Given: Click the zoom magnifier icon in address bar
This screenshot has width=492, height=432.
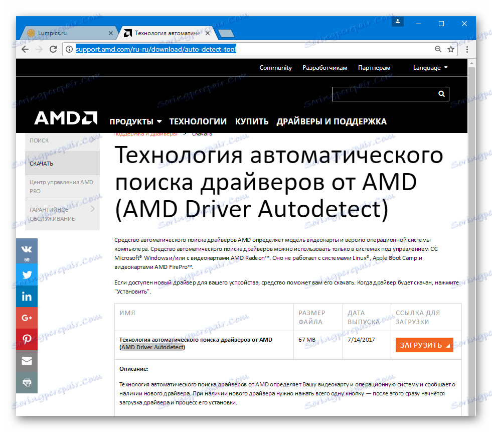Looking at the screenshot, I should [438, 49].
